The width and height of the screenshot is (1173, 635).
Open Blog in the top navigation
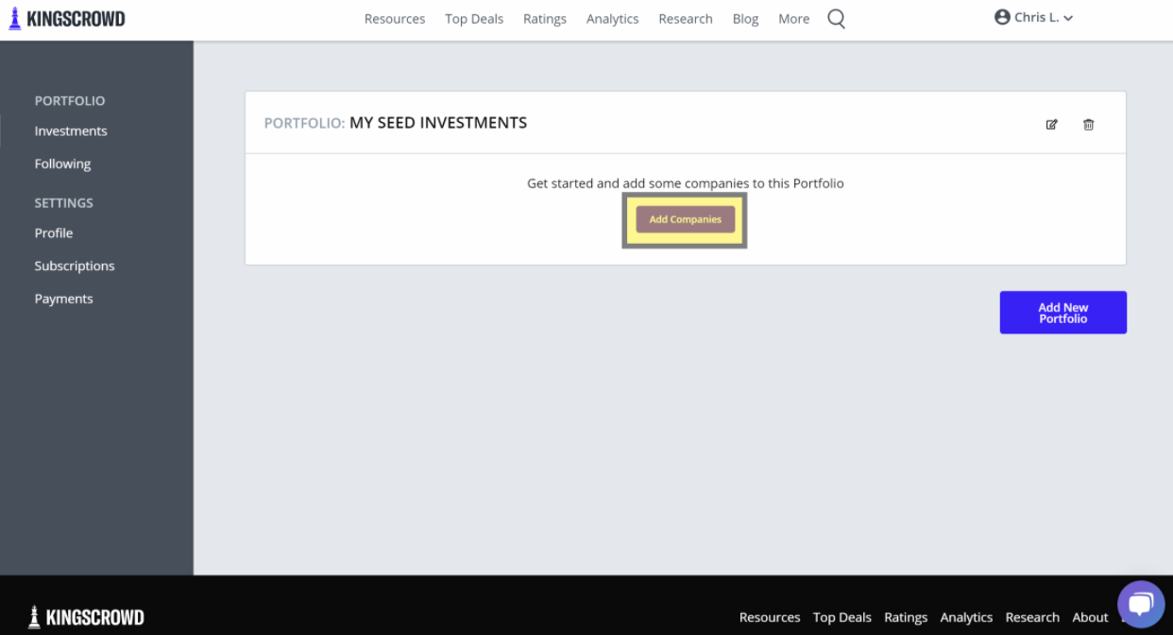coord(745,19)
